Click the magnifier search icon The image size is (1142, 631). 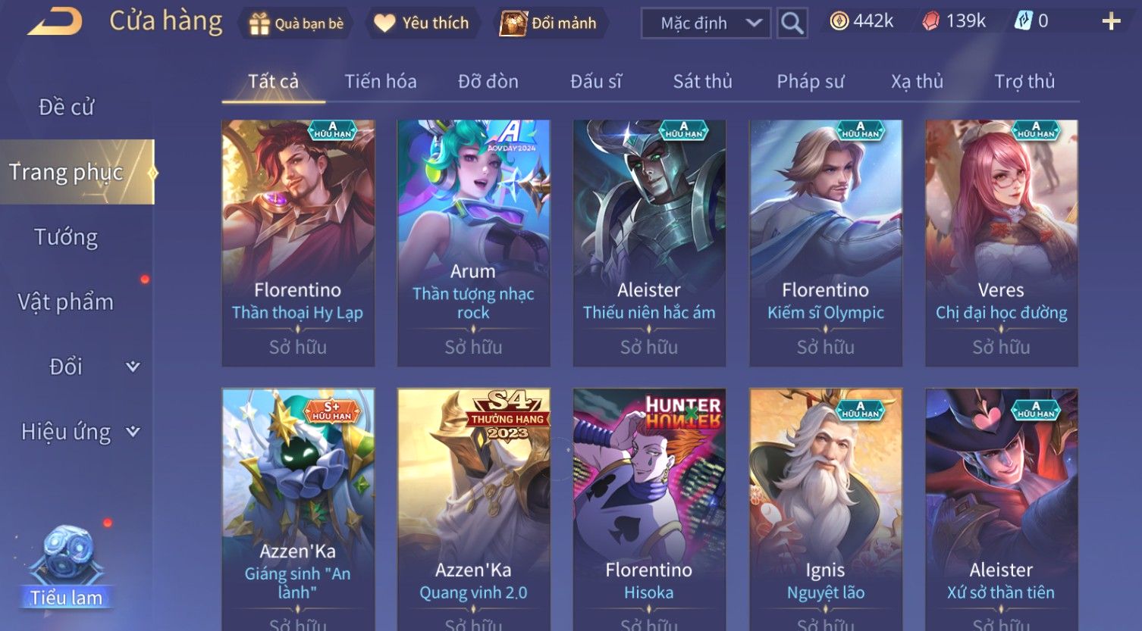[792, 23]
